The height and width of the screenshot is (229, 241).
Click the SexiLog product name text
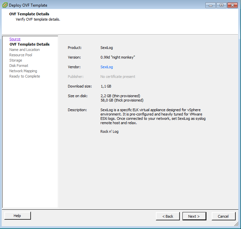tap(106, 48)
